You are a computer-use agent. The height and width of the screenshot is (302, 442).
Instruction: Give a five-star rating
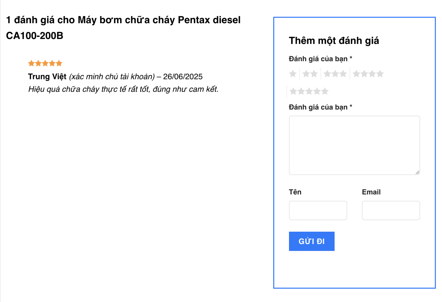(x=309, y=91)
